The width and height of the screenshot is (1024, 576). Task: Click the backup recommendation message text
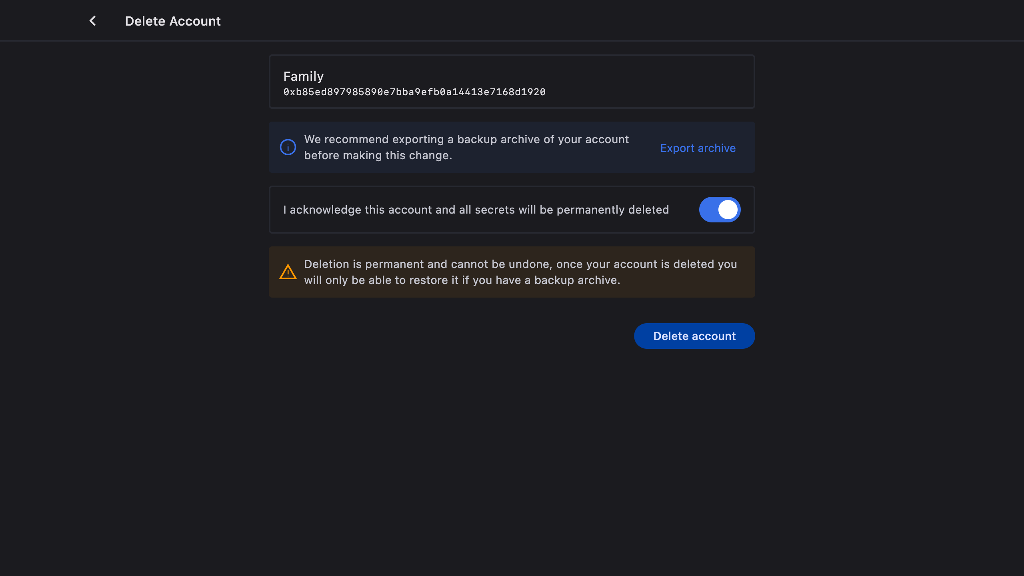click(466, 140)
